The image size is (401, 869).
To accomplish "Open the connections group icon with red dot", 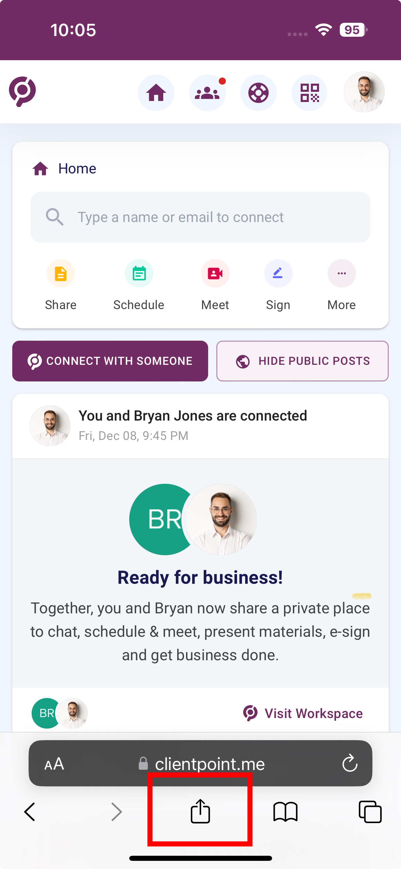I will tap(207, 92).
